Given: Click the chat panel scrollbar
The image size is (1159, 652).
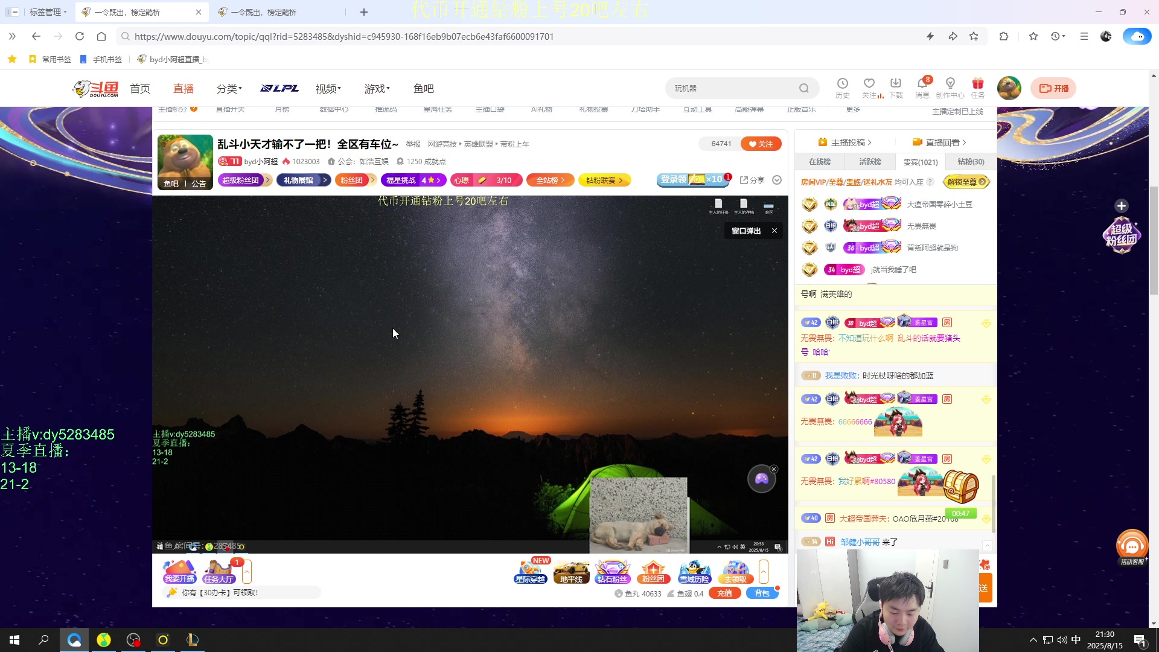Looking at the screenshot, I should [994, 504].
